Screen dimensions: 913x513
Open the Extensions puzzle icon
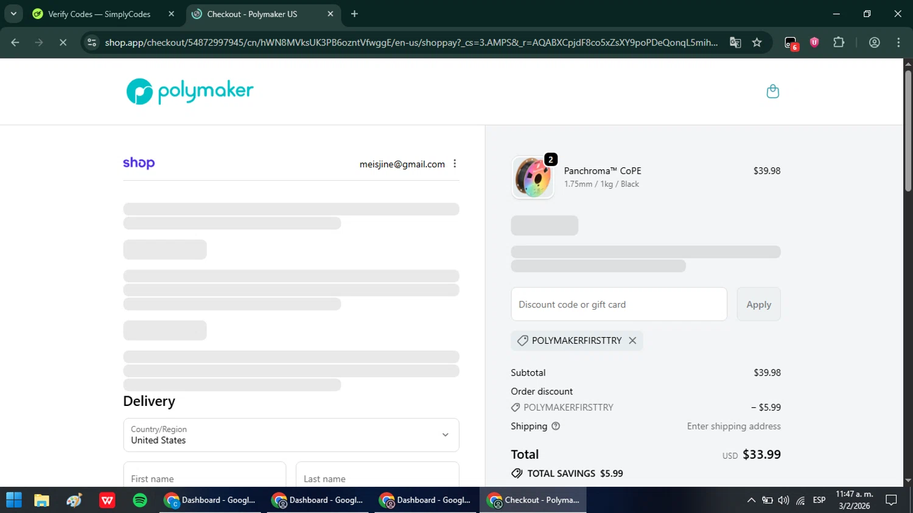839,43
